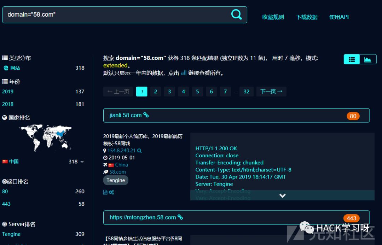Click the domain="58.com" search field
This screenshot has width=382, height=245.
click(125, 15)
